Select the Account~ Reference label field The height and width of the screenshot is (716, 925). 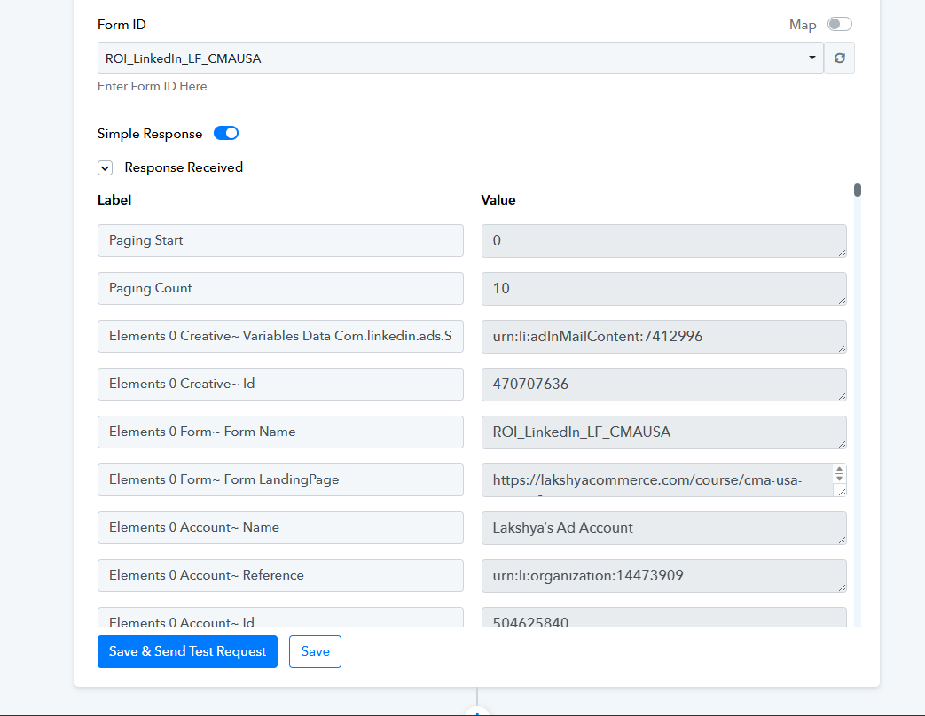[x=280, y=575]
